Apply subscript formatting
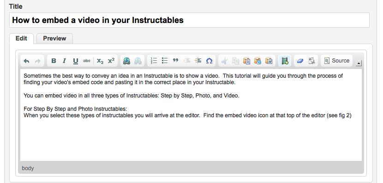383x183 pixels. coord(100,61)
